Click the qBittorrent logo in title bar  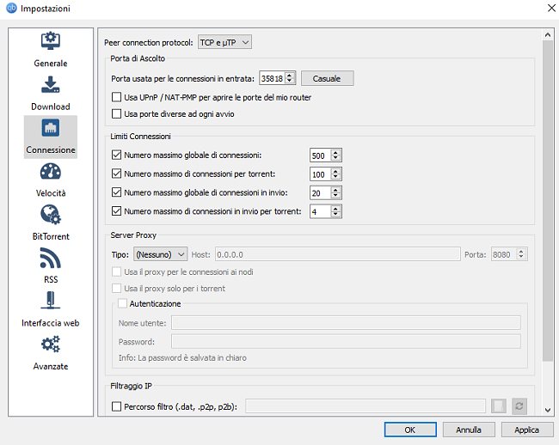pyautogui.click(x=11, y=8)
